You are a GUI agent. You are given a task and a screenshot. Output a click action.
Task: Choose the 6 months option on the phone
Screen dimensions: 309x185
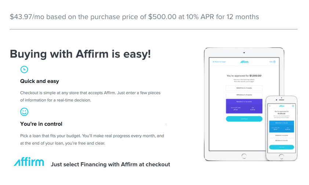click(x=281, y=135)
